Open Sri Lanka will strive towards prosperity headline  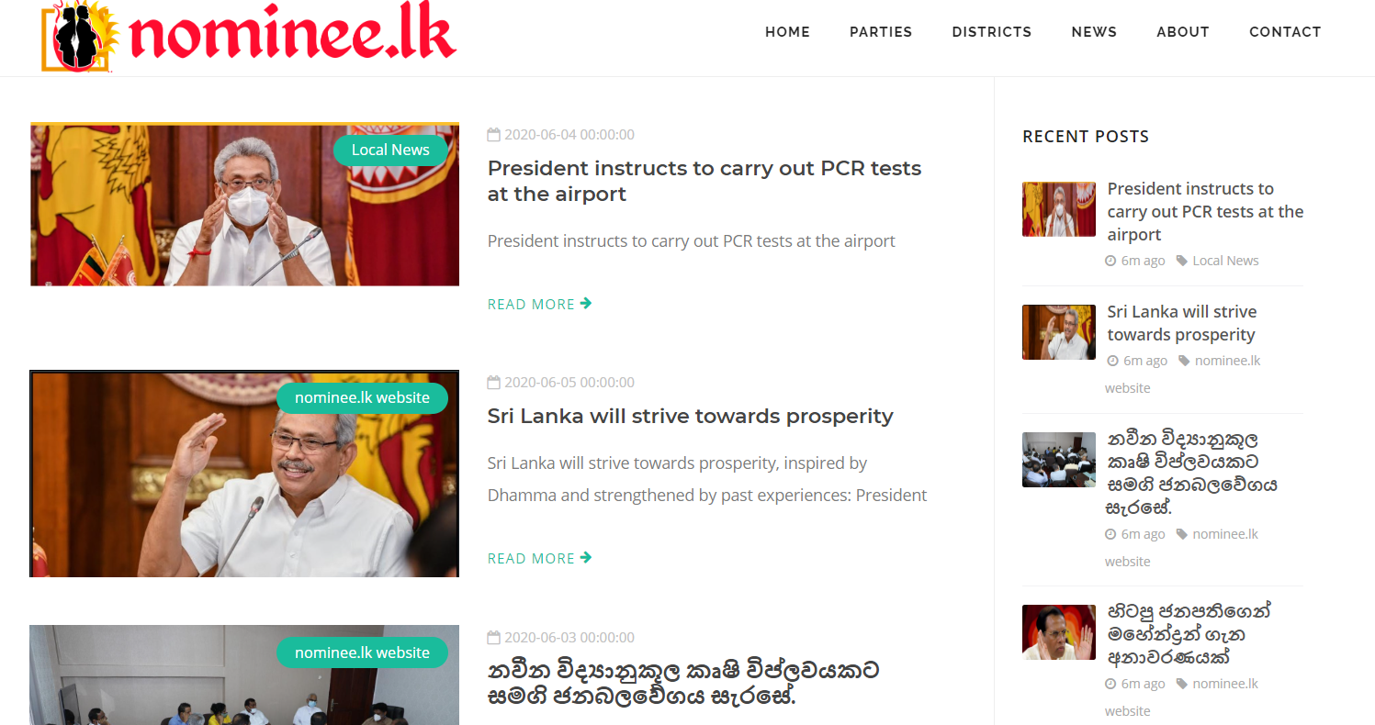(691, 416)
